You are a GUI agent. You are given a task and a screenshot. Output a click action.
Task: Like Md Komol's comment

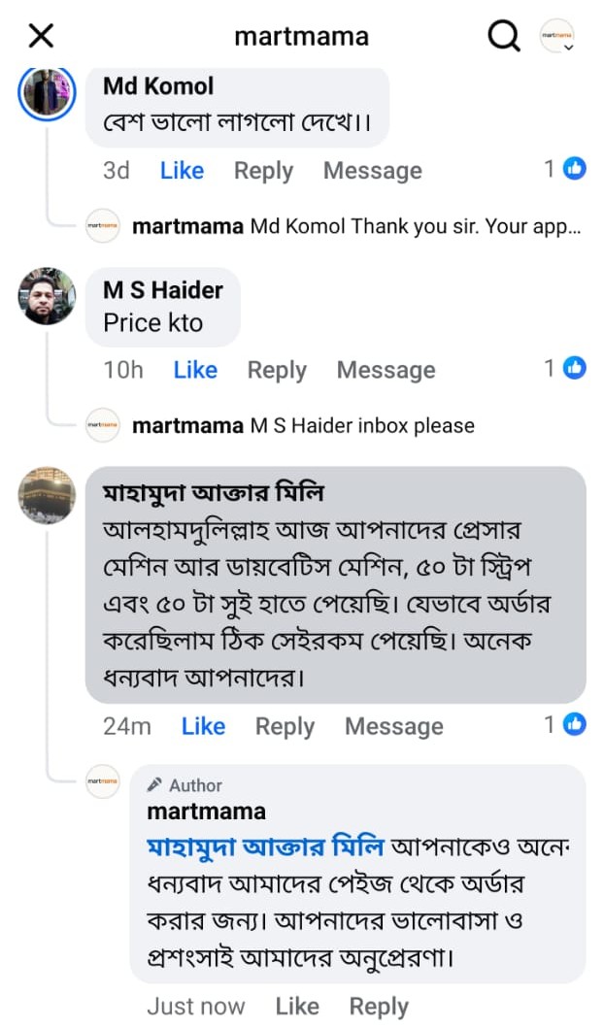tap(182, 171)
